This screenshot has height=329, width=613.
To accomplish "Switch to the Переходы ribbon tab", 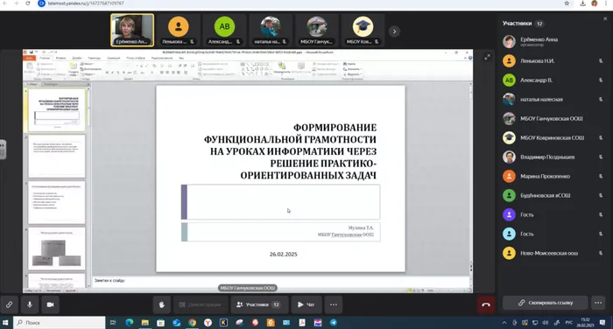I will (x=95, y=58).
